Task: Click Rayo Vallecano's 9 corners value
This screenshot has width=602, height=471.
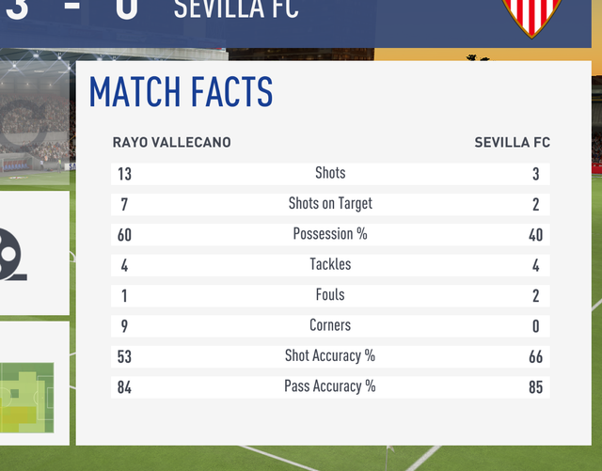Action: (124, 326)
